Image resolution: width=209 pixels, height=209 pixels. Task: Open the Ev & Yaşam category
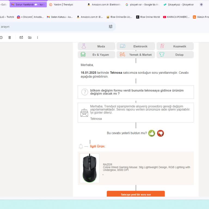pos(97,55)
